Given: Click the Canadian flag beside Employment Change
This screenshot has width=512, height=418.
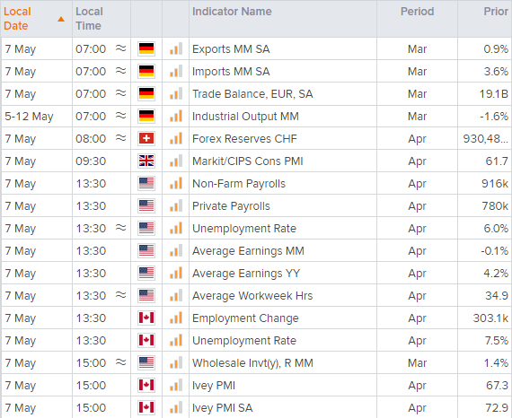Looking at the screenshot, I should [146, 318].
